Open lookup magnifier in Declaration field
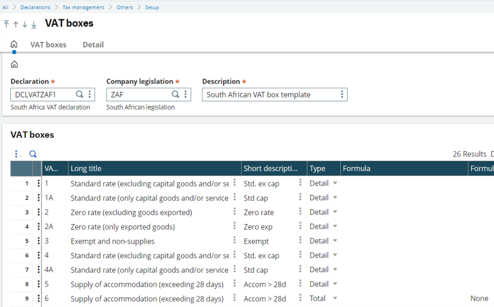Image resolution: width=494 pixels, height=307 pixels. click(79, 94)
